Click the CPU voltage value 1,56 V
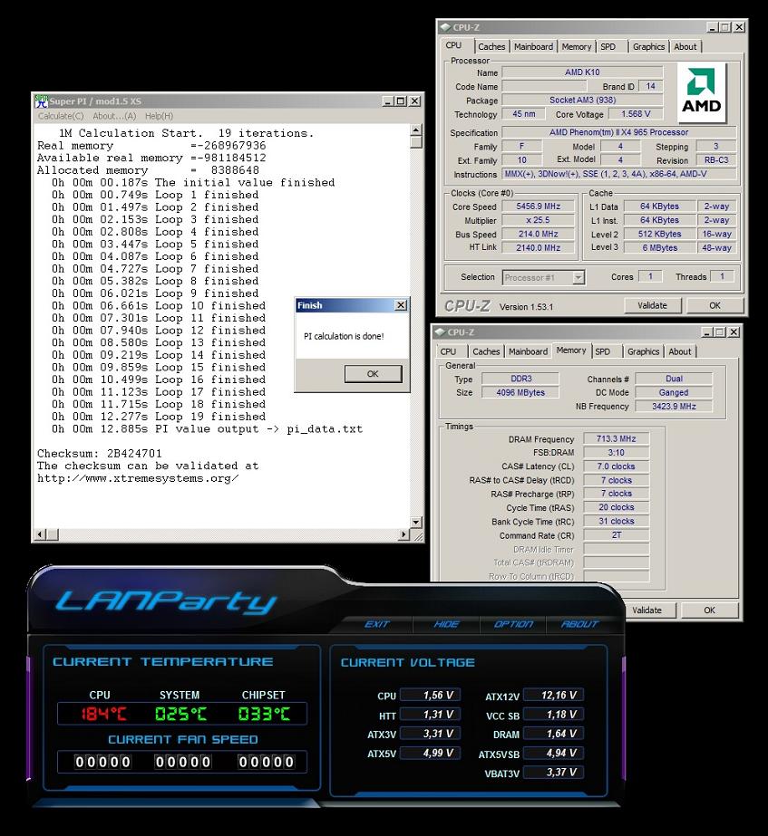768x836 pixels. click(x=430, y=695)
